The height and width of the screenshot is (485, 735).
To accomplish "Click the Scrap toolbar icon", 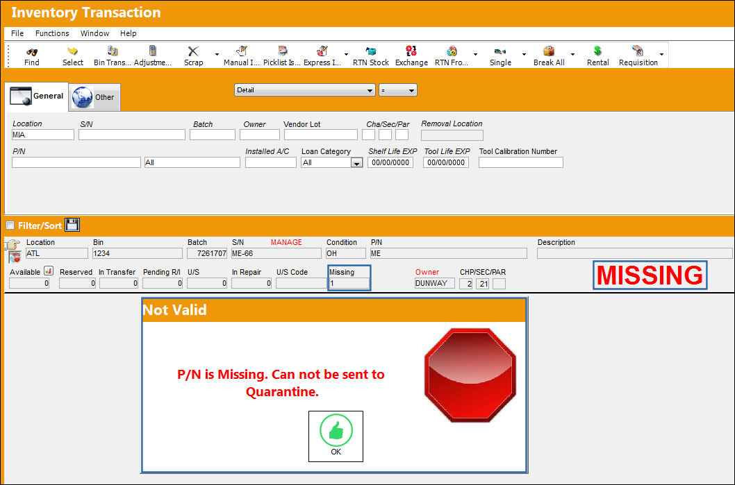I will coord(193,51).
